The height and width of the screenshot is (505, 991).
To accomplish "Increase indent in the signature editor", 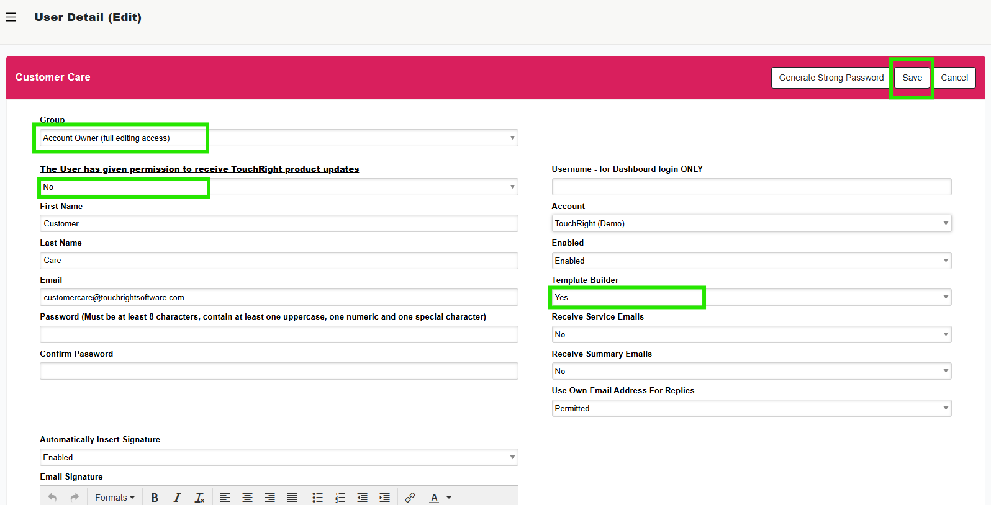I will (384, 498).
